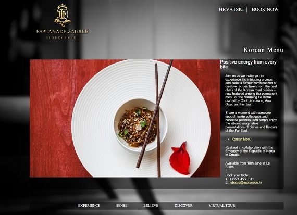Open the Experience menu item
The width and height of the screenshot is (297, 215).
click(89, 205)
